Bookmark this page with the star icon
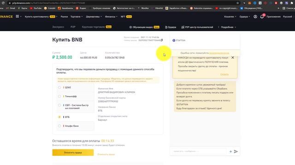The image size is (295, 165). (x=238, y=3)
